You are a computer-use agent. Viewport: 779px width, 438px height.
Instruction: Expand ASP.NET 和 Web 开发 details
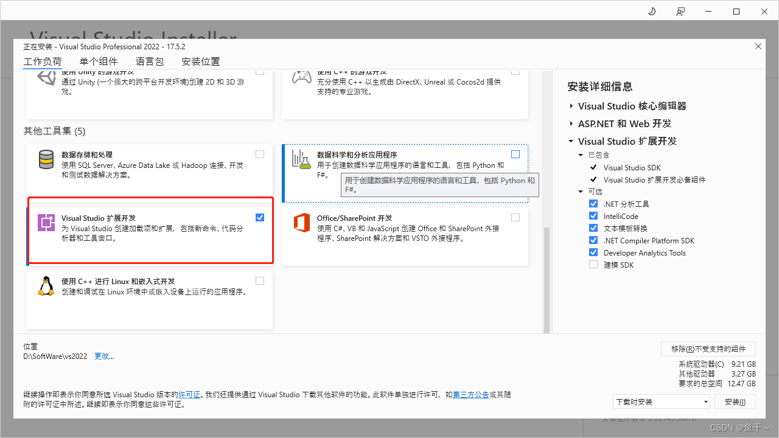(x=571, y=123)
